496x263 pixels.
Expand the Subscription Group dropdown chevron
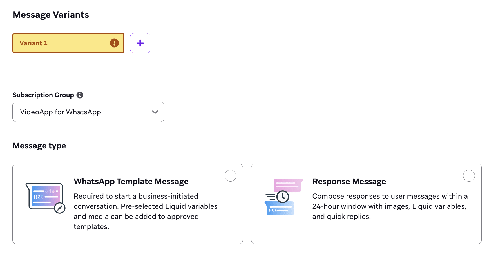pyautogui.click(x=155, y=112)
